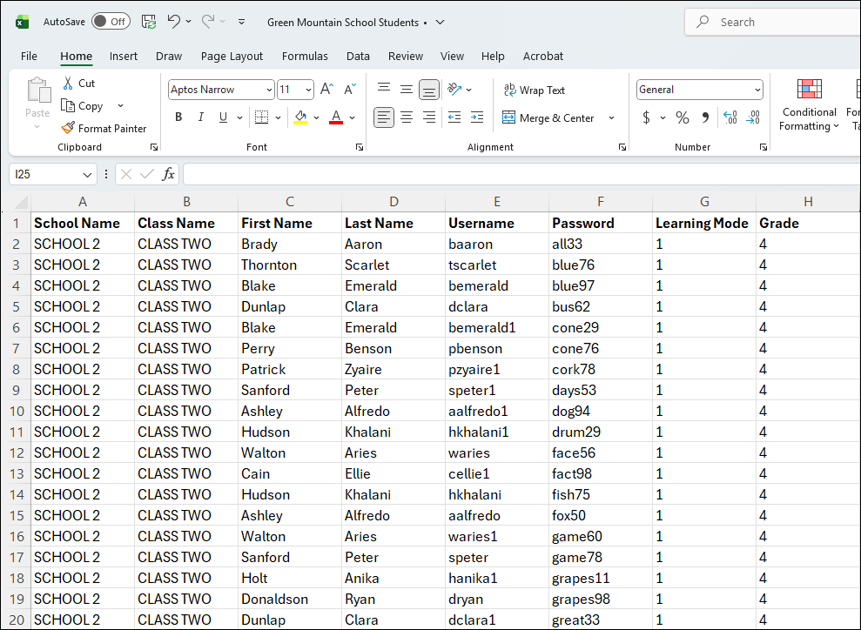The height and width of the screenshot is (630, 861).
Task: Expand the General number format dropdown
Action: coord(757,90)
